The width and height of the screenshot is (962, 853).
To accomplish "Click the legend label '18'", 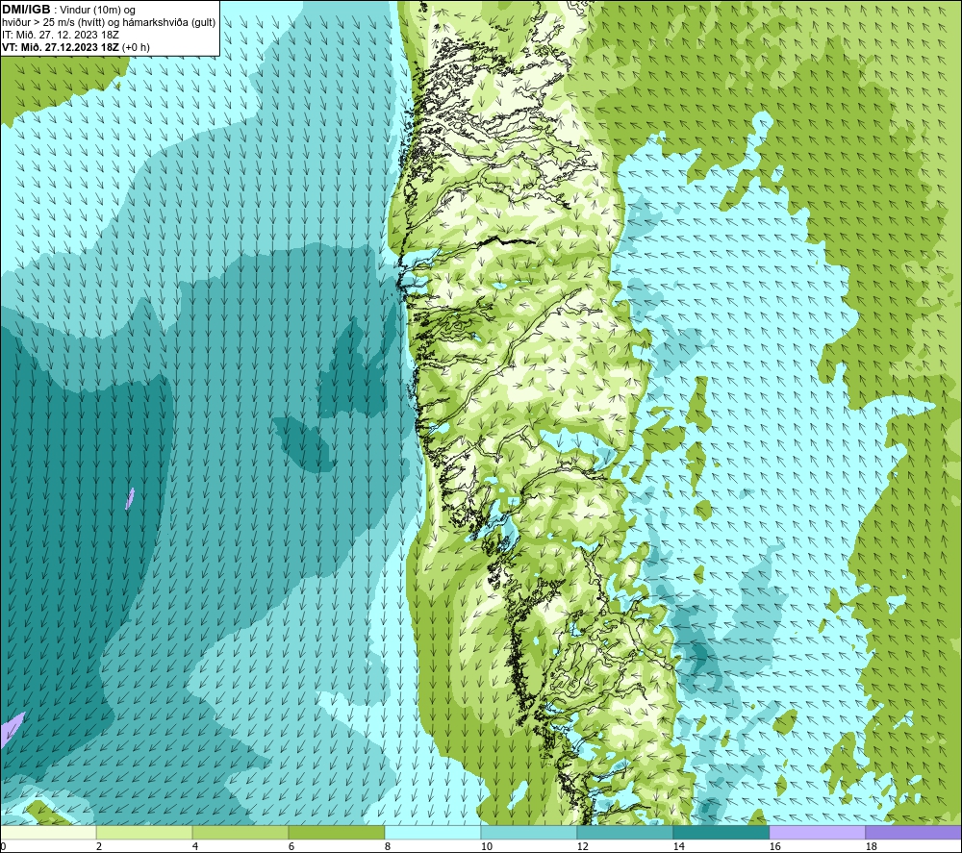I will pos(871,846).
